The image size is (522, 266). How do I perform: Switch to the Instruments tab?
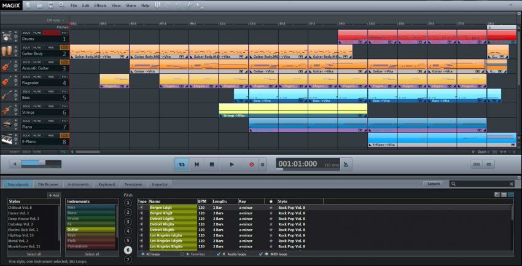click(78, 184)
